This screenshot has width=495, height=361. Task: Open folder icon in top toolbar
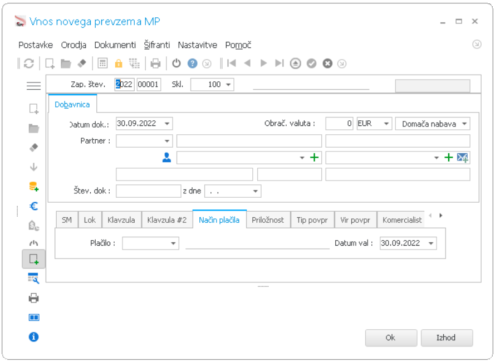point(66,64)
